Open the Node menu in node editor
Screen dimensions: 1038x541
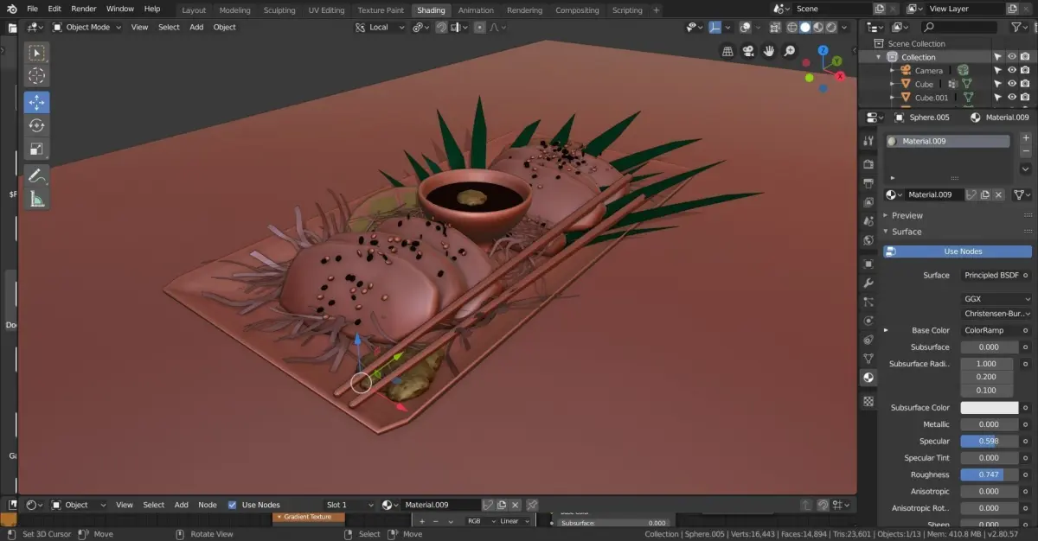[x=208, y=505]
